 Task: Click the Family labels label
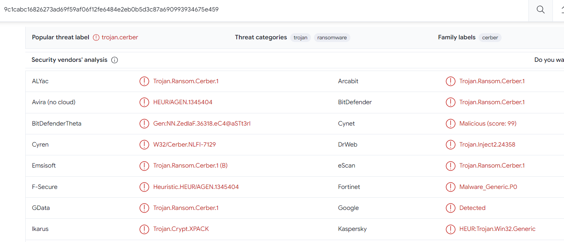tap(457, 37)
